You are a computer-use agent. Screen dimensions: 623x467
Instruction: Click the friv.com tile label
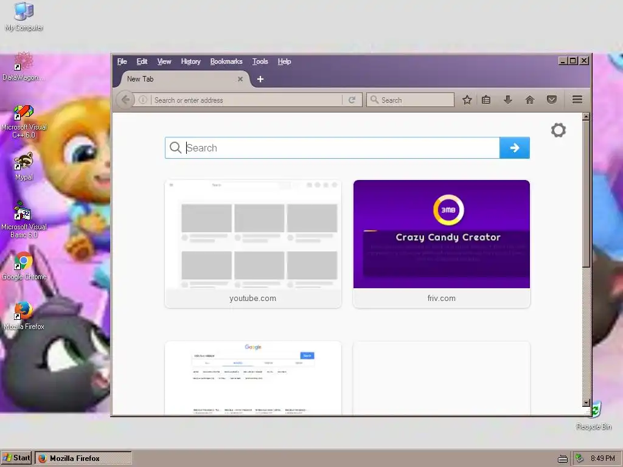(442, 298)
